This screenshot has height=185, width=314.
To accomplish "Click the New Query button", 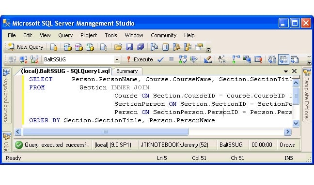I will [26, 47].
